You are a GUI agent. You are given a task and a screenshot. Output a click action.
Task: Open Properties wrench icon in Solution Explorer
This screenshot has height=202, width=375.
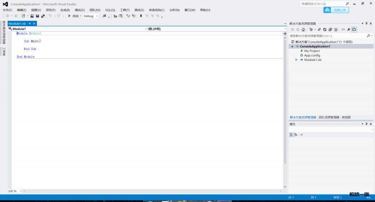tap(349, 30)
